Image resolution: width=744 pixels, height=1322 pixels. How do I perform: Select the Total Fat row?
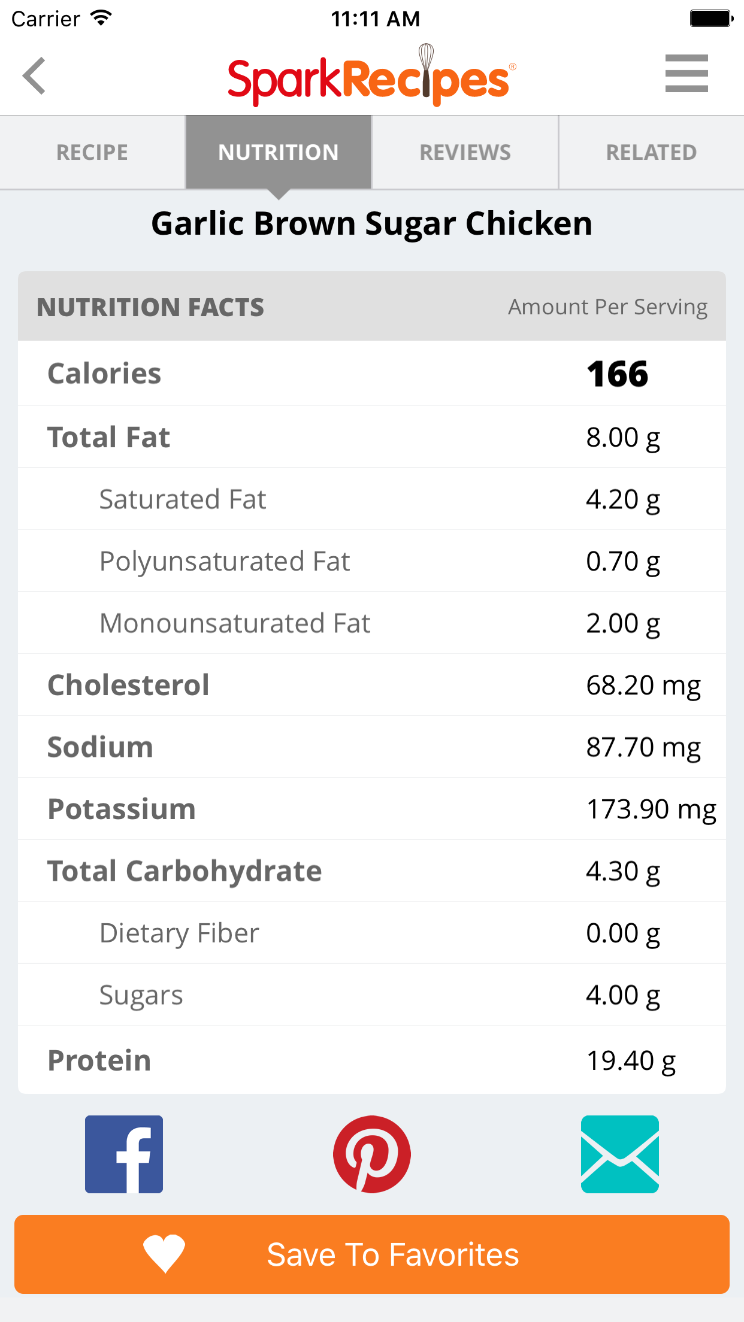tap(372, 437)
